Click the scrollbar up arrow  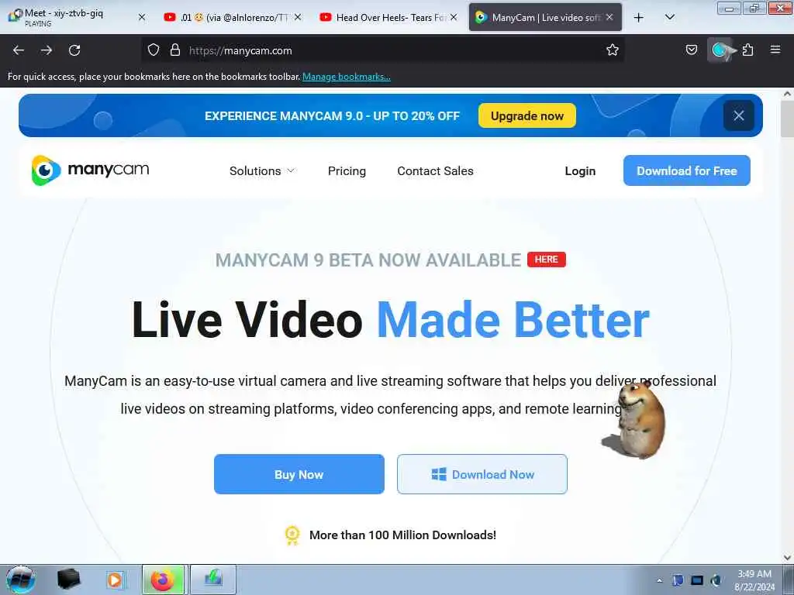pos(787,94)
